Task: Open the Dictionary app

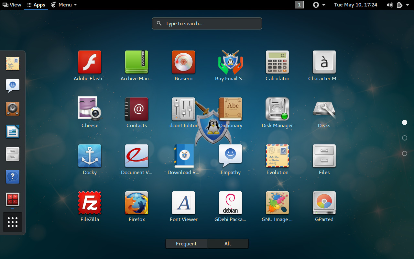Action: (x=230, y=109)
